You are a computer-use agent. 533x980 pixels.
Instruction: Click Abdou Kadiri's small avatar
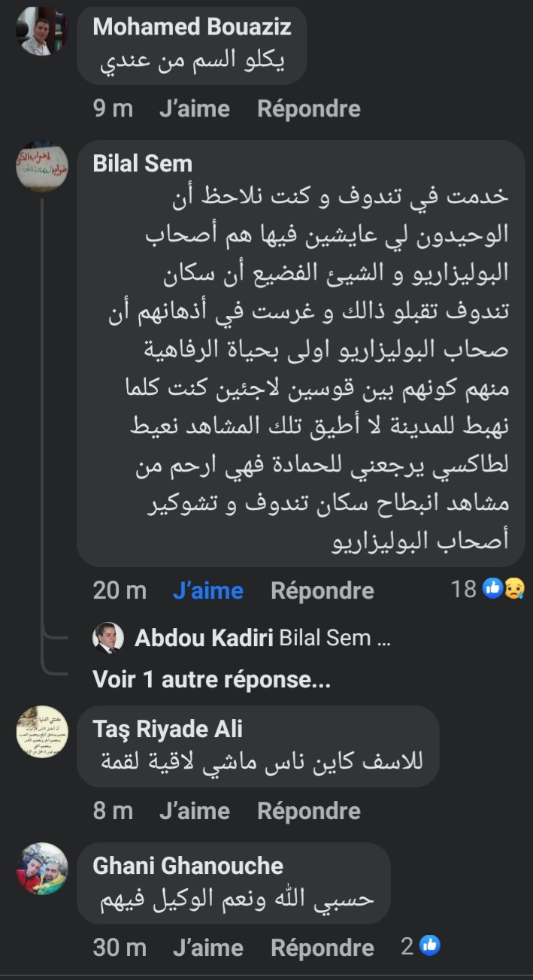pyautogui.click(x=108, y=639)
